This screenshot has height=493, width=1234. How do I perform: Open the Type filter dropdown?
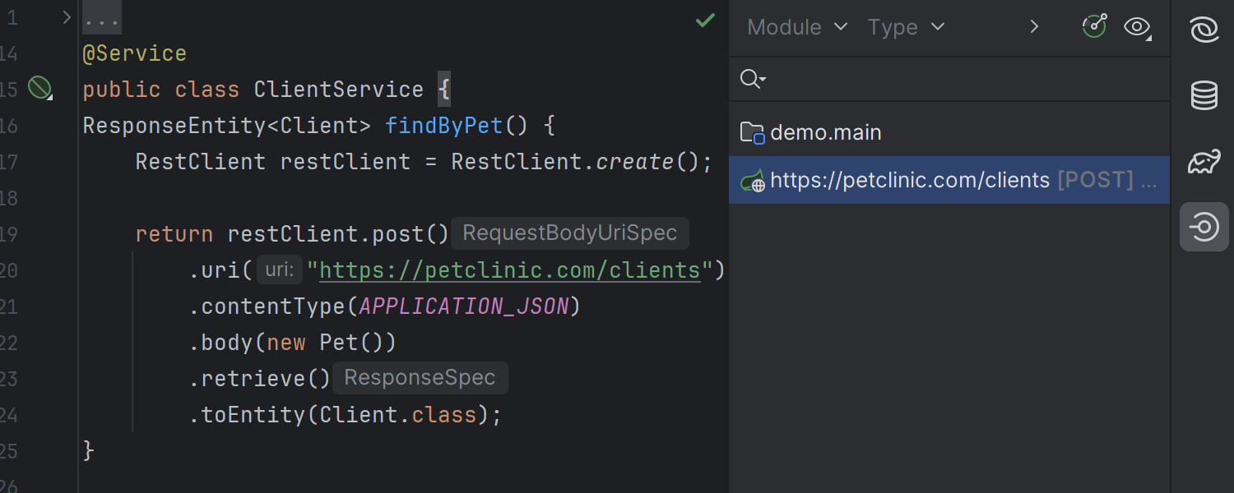tap(905, 27)
